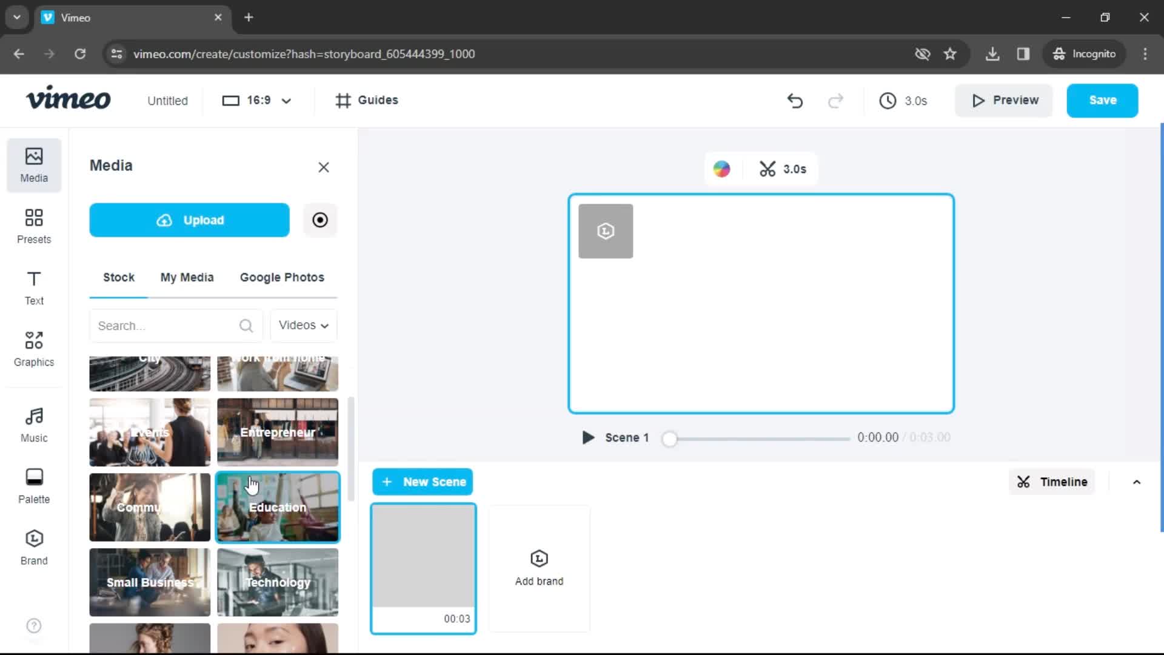
Task: Open the Text sidebar tool
Action: [34, 287]
